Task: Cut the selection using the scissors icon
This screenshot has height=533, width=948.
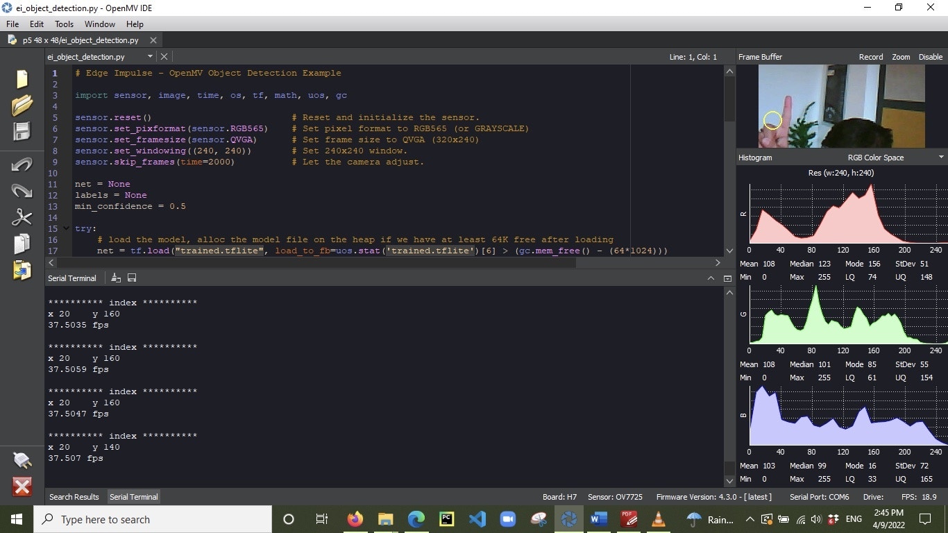Action: (x=22, y=217)
